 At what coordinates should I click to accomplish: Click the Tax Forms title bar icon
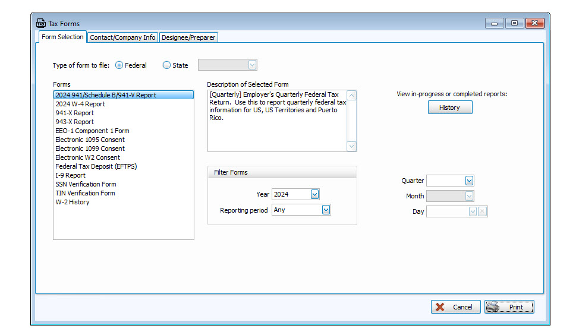click(x=40, y=23)
